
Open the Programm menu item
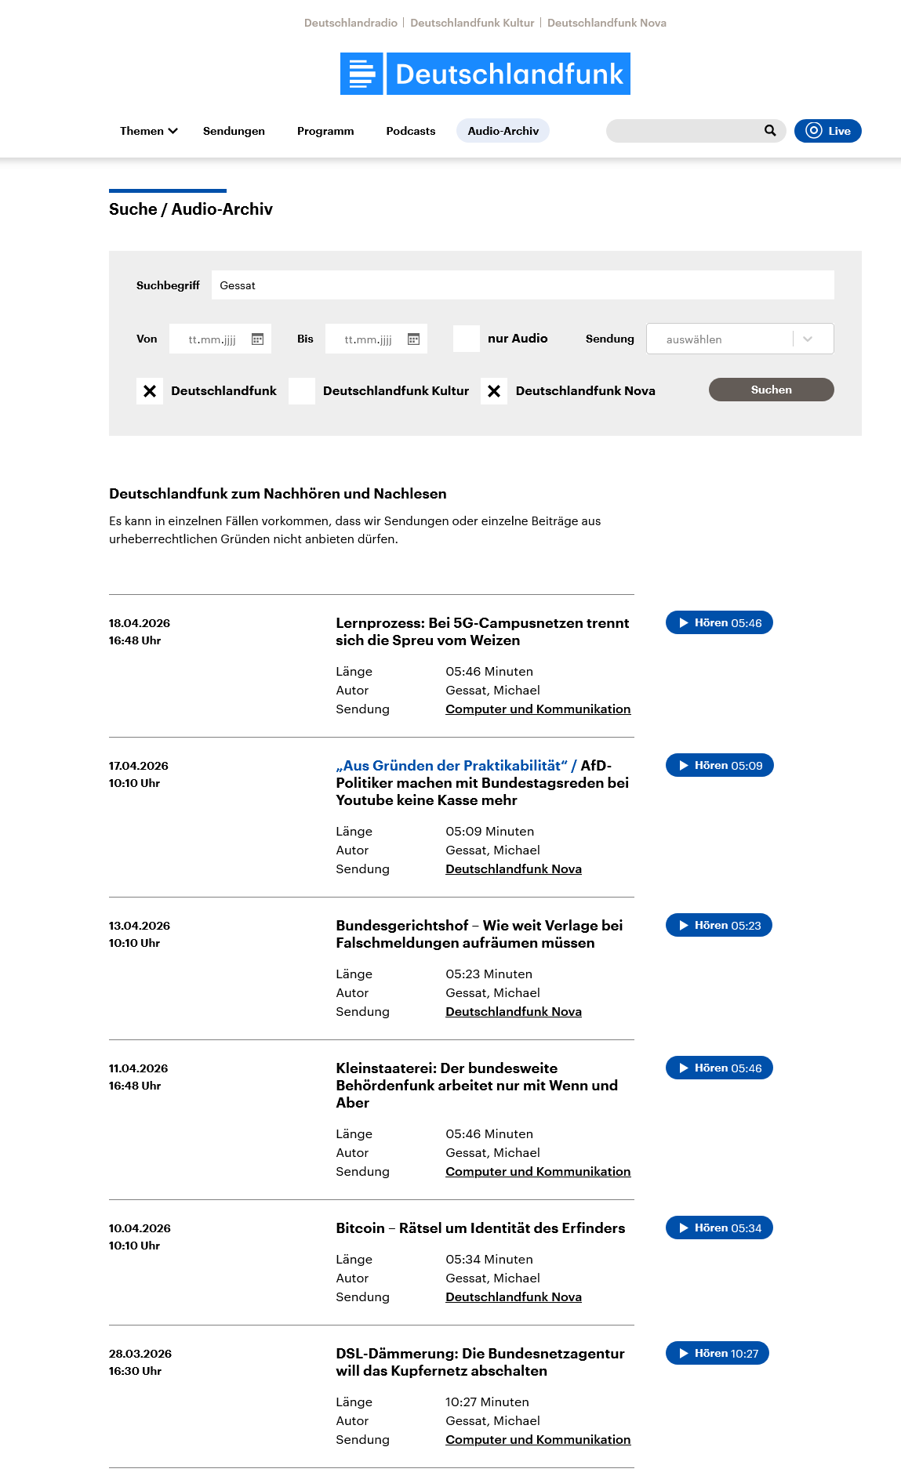pyautogui.click(x=325, y=131)
